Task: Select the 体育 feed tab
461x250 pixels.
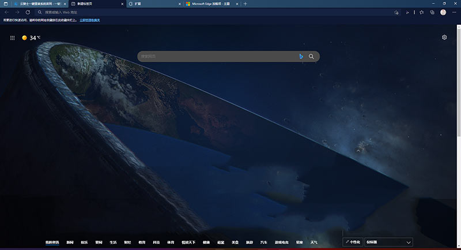Action: tap(171, 242)
